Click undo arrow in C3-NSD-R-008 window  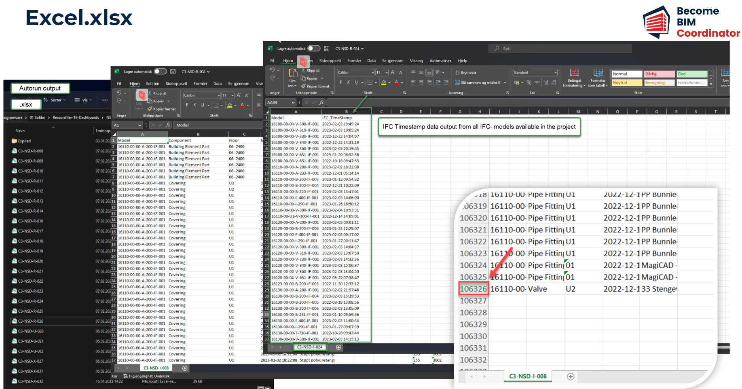[119, 93]
